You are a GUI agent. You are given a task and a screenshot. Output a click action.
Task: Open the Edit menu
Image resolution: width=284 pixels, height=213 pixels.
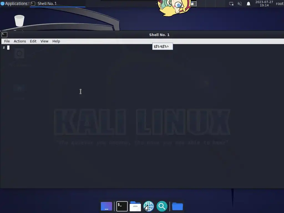point(33,41)
